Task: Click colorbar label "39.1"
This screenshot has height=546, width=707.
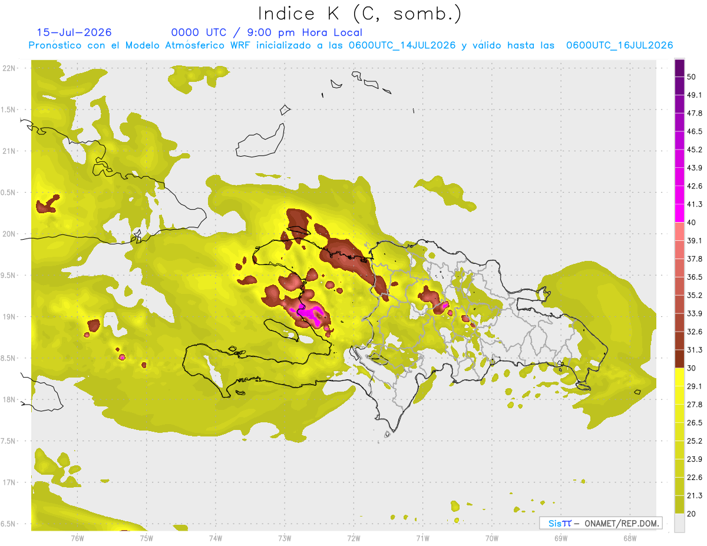Action: click(695, 240)
